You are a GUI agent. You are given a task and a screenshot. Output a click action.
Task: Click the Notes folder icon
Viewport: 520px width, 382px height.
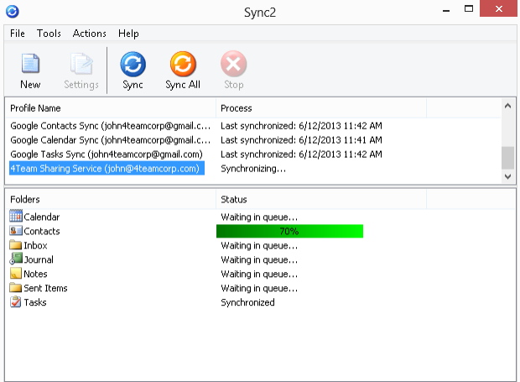(16, 274)
